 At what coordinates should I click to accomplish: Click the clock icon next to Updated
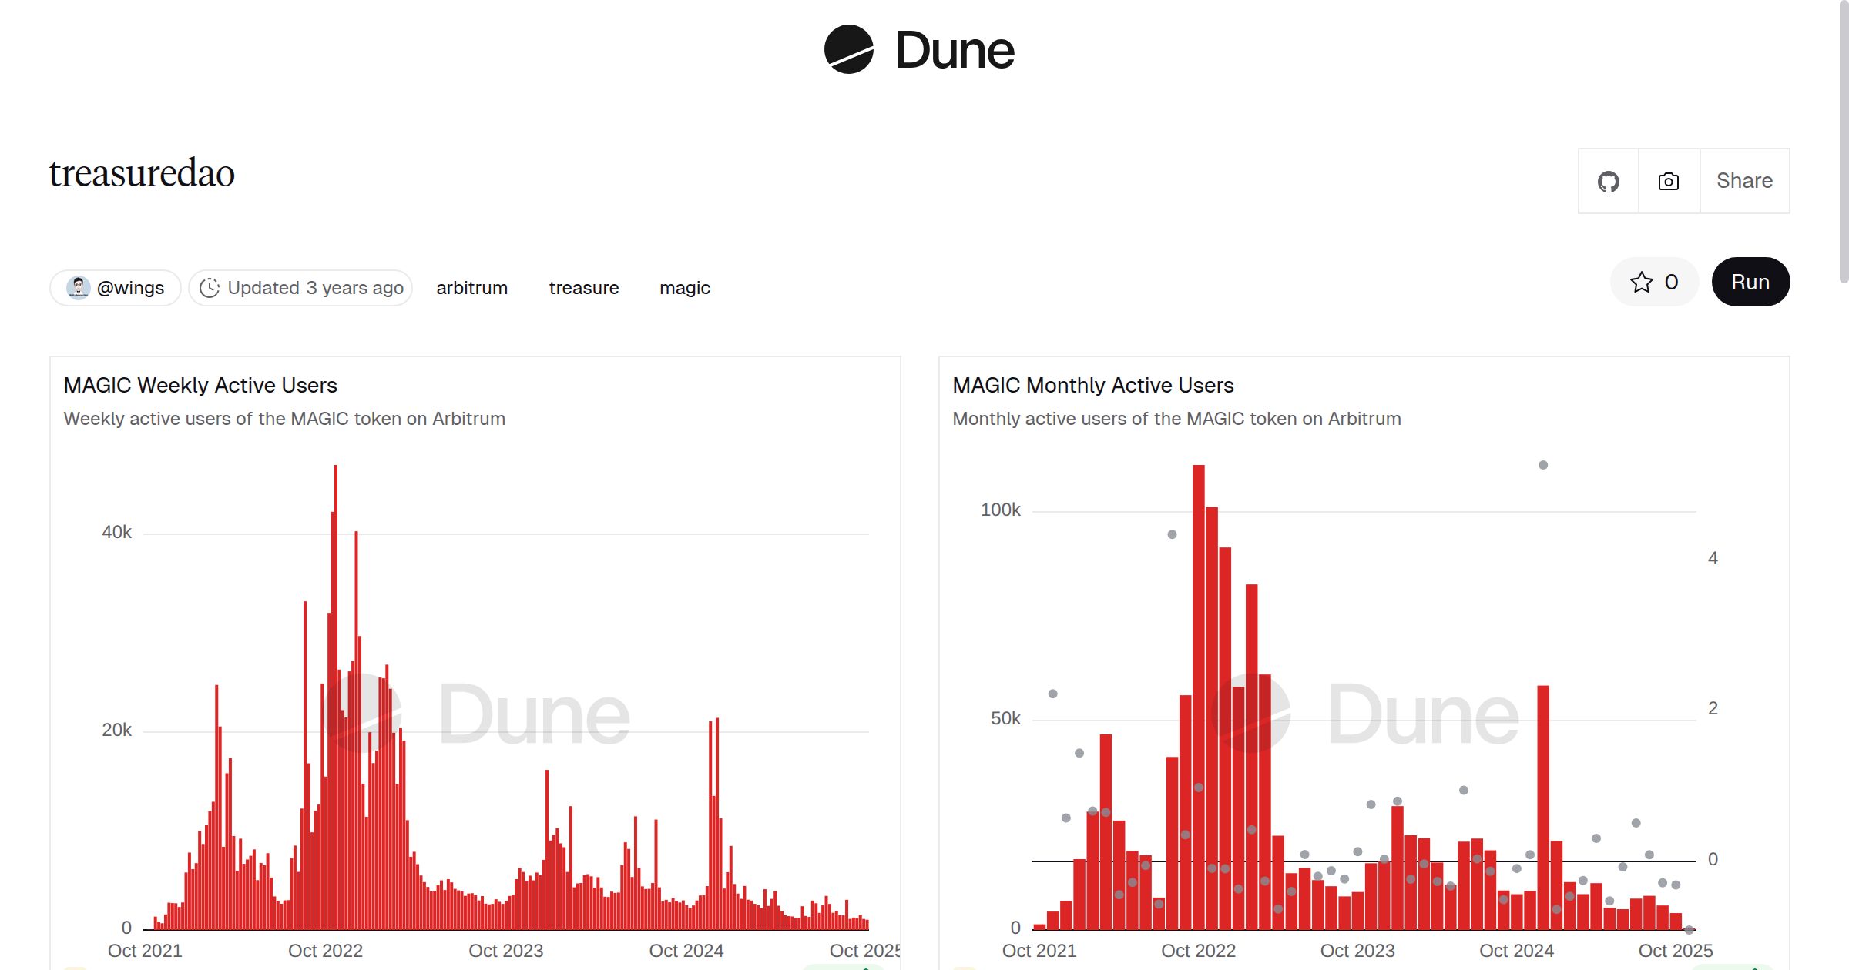pyautogui.click(x=210, y=288)
